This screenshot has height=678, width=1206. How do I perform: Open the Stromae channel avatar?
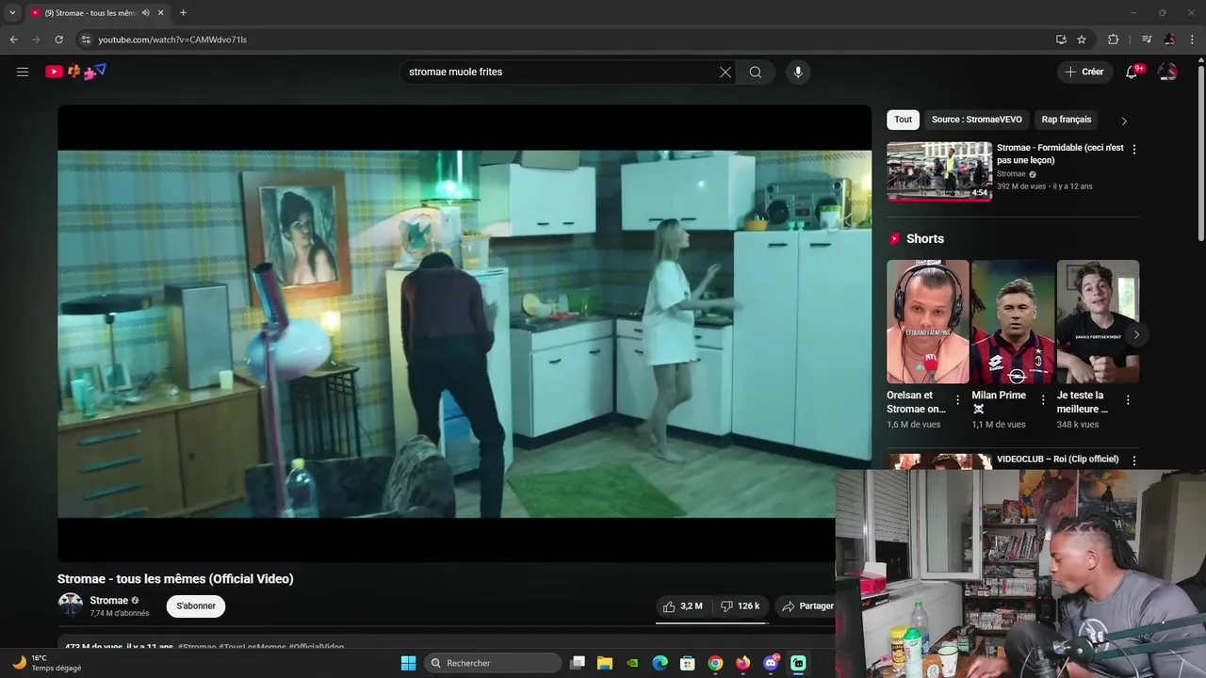point(71,605)
